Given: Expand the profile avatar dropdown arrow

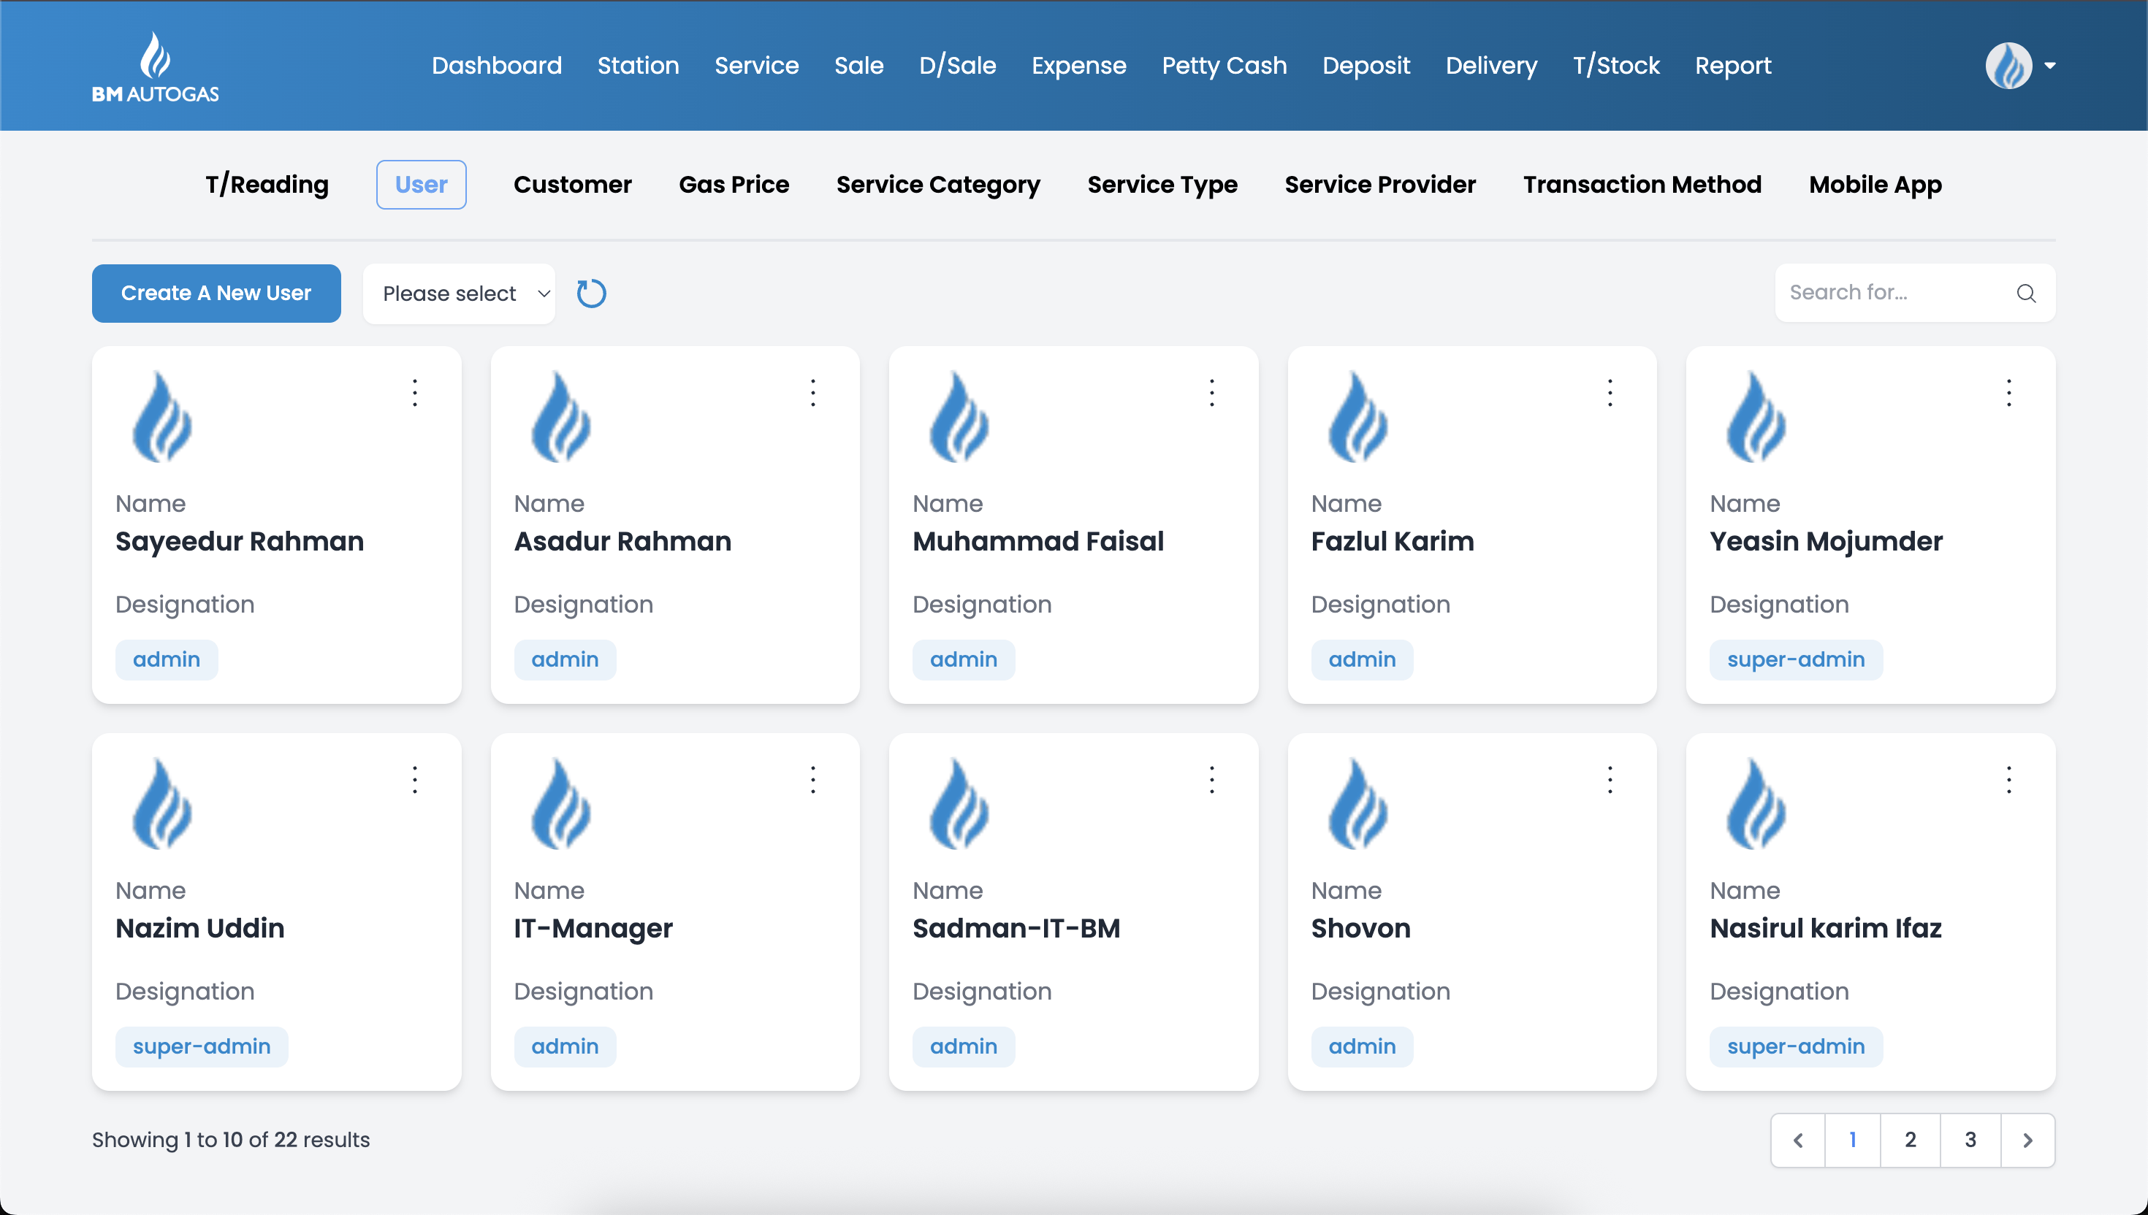Looking at the screenshot, I should click(x=2049, y=65).
